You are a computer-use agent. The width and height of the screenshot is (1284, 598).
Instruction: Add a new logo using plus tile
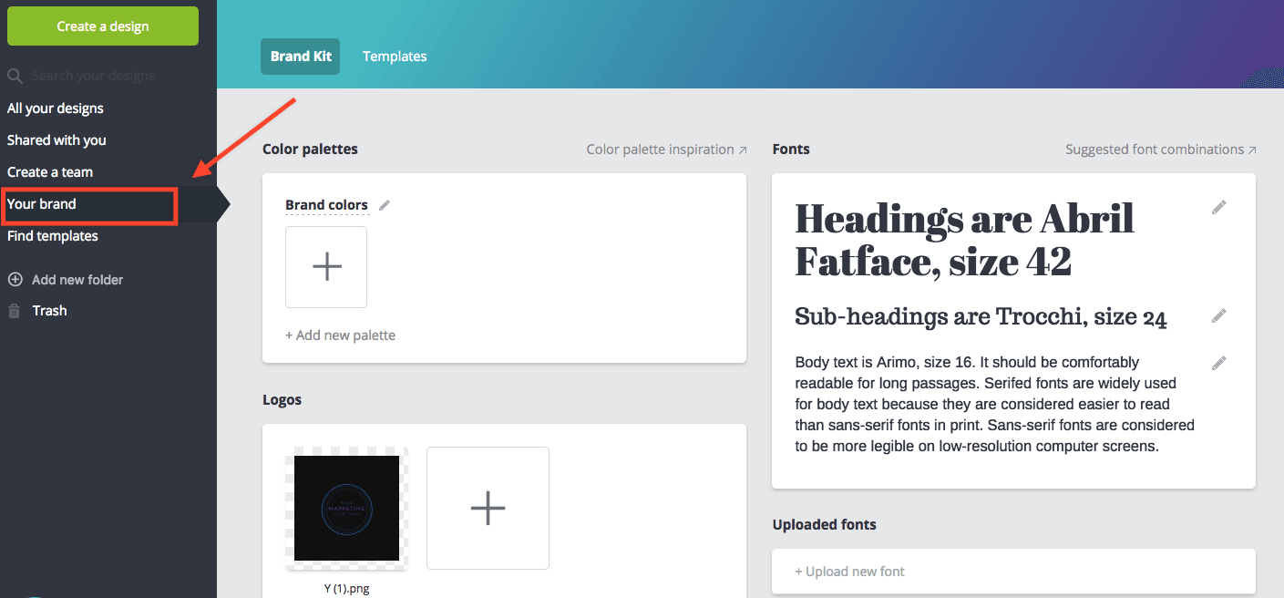(x=488, y=508)
